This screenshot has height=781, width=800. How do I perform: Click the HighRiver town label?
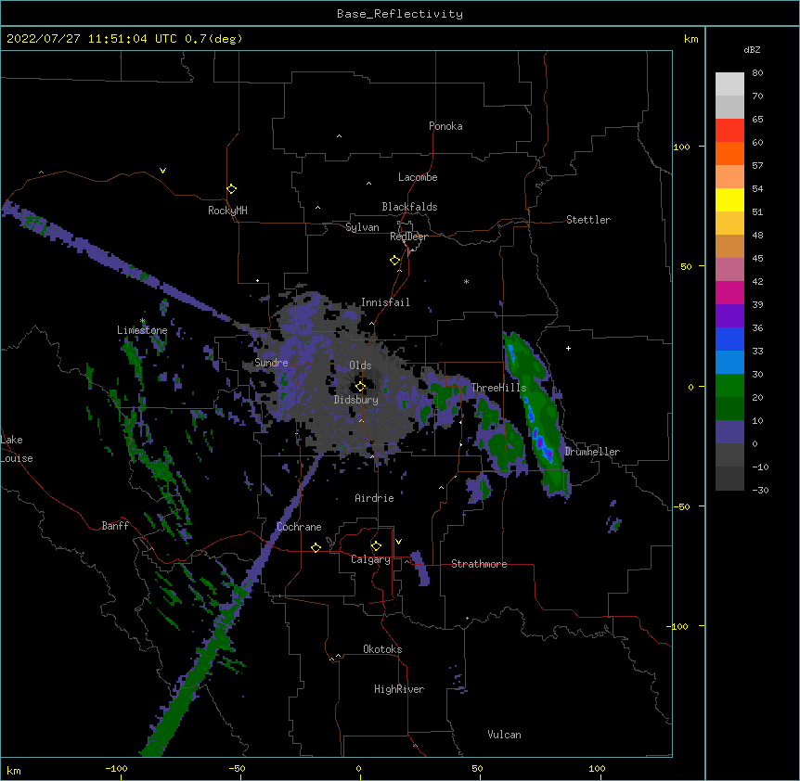point(399,689)
